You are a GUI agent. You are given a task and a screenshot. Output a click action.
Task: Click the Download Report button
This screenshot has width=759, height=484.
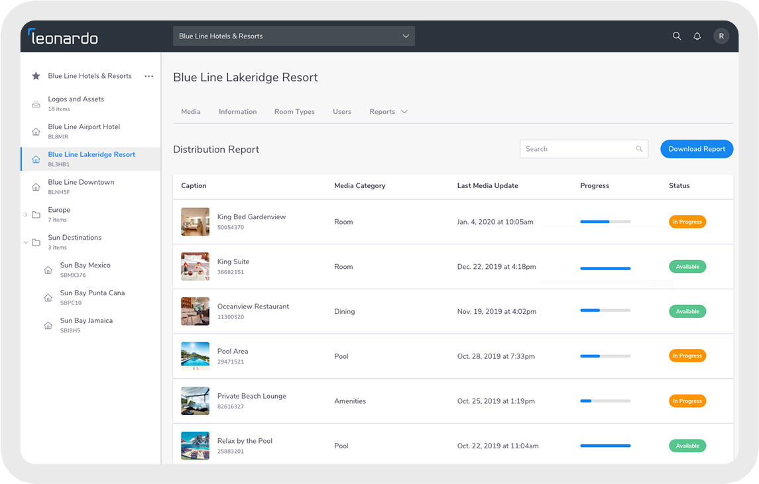(x=697, y=149)
